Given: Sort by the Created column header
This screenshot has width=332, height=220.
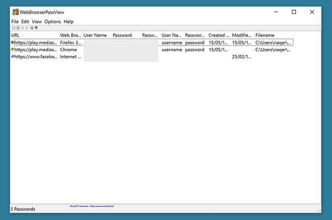Looking at the screenshot, I should [219, 35].
